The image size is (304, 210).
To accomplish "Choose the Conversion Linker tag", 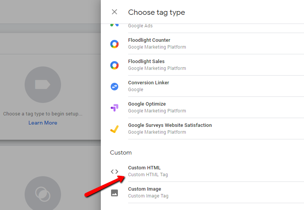I will coord(202,86).
